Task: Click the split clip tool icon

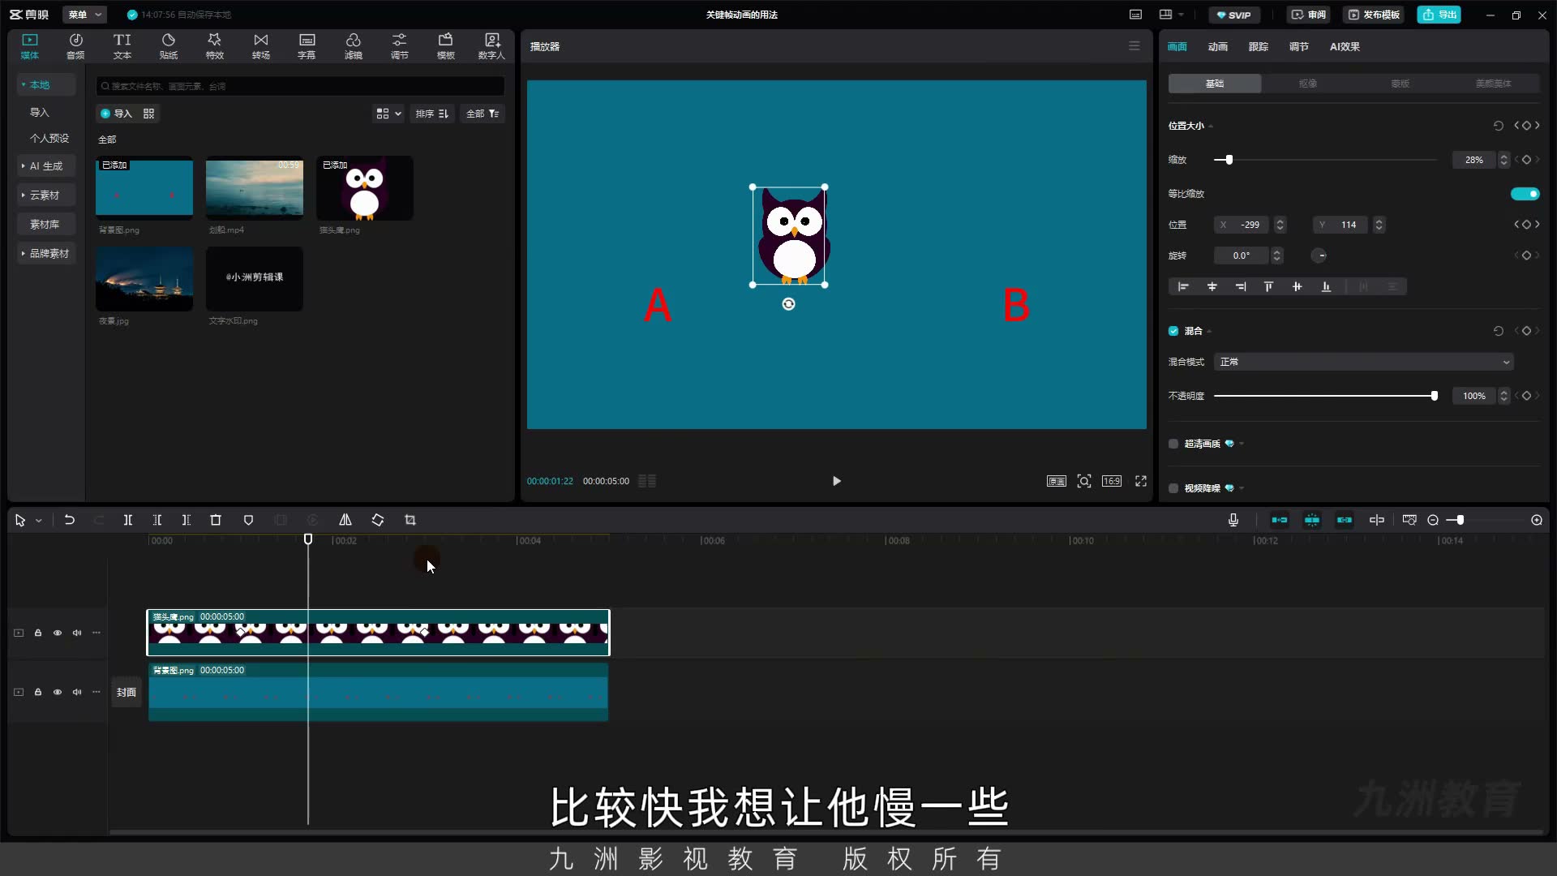Action: coord(127,520)
